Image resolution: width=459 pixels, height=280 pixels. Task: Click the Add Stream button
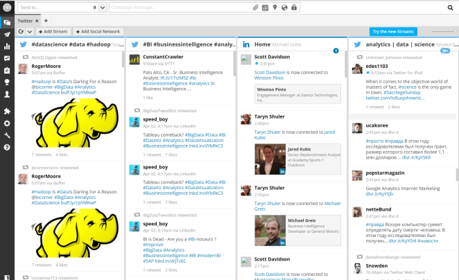click(x=53, y=31)
